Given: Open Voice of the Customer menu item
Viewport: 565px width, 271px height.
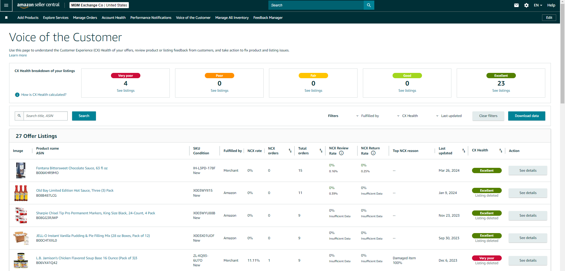Looking at the screenshot, I should click(x=193, y=18).
